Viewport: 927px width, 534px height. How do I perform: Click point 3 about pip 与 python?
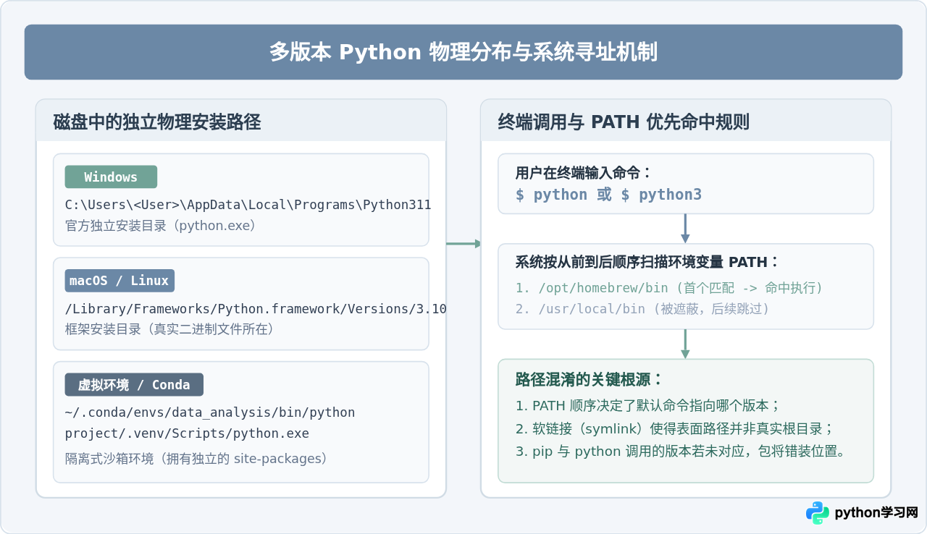tap(681, 452)
